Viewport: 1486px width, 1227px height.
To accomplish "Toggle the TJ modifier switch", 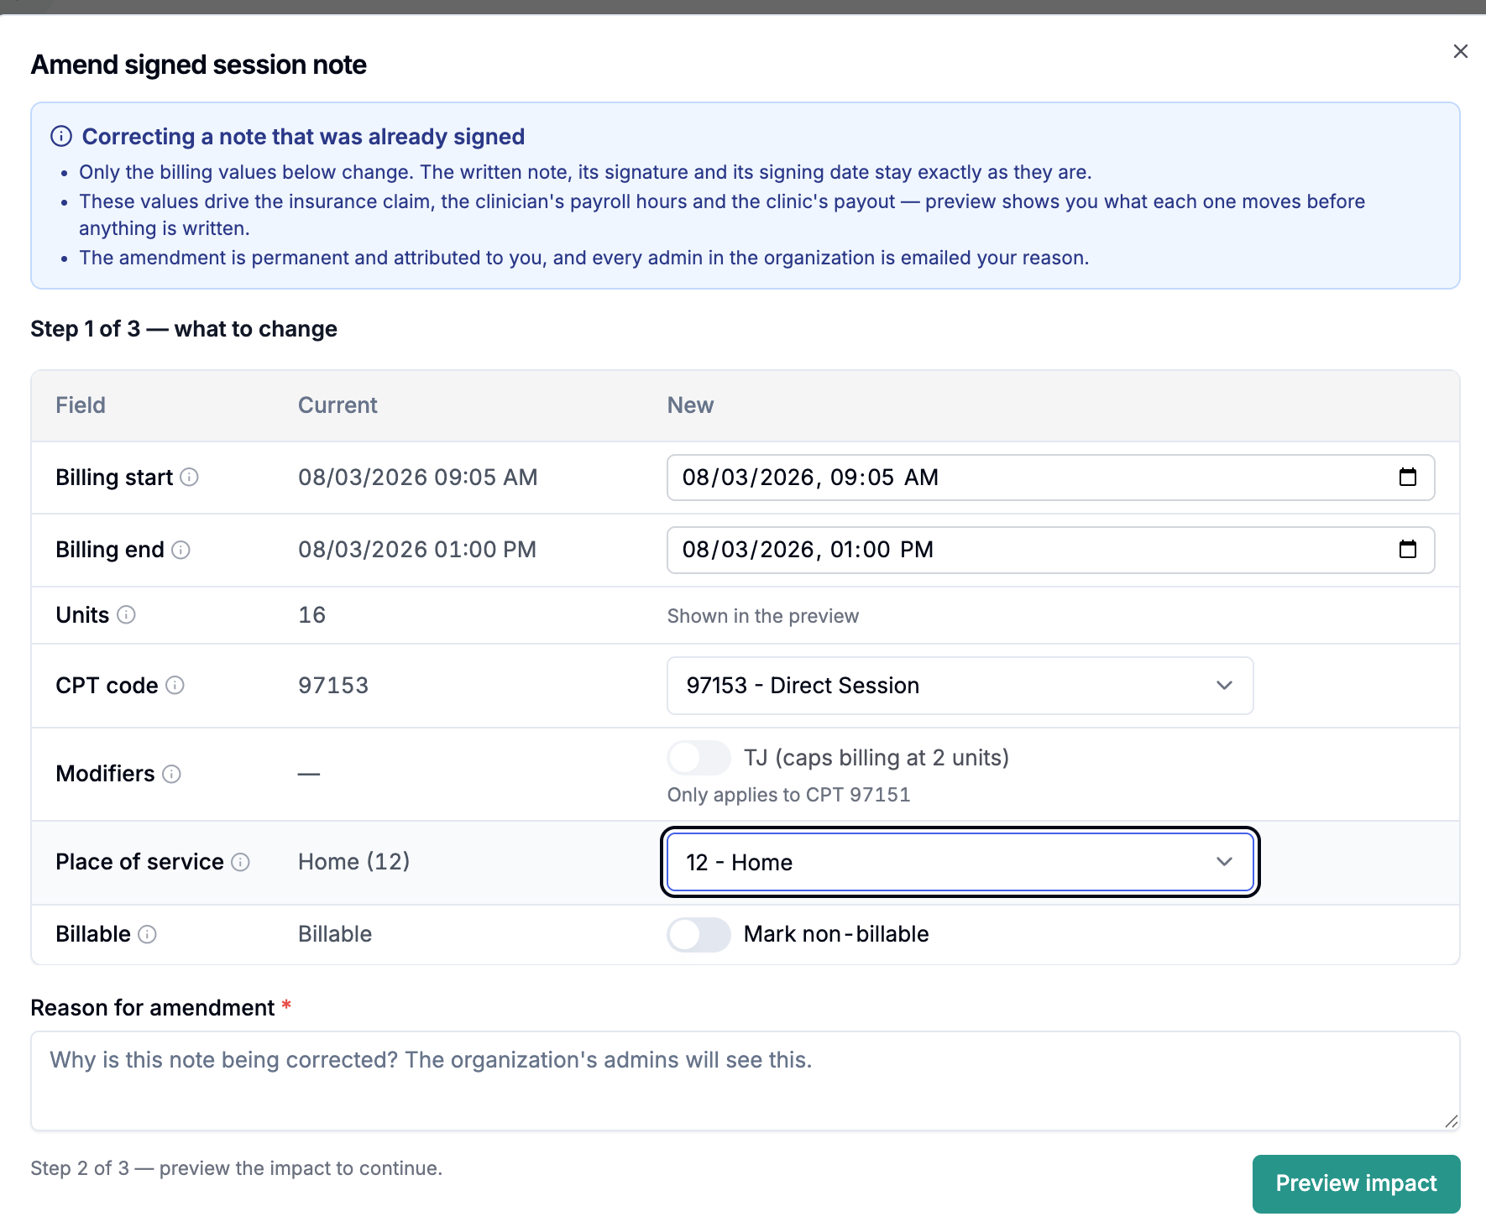I will [699, 758].
